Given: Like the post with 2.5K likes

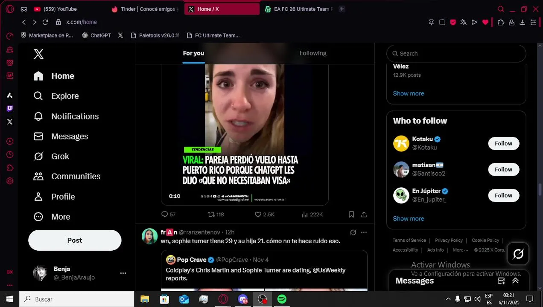Looking at the screenshot, I should coord(264,214).
